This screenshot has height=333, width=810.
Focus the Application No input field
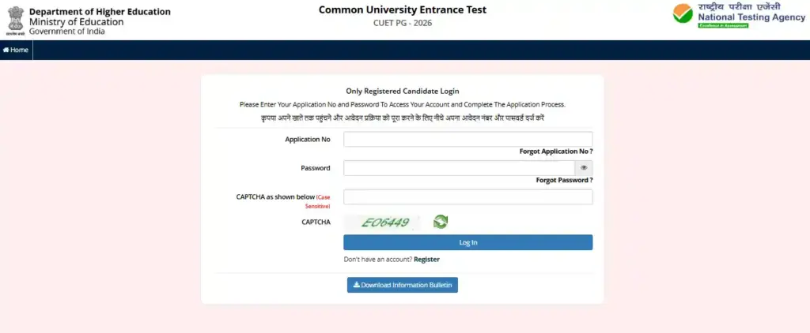(x=467, y=139)
